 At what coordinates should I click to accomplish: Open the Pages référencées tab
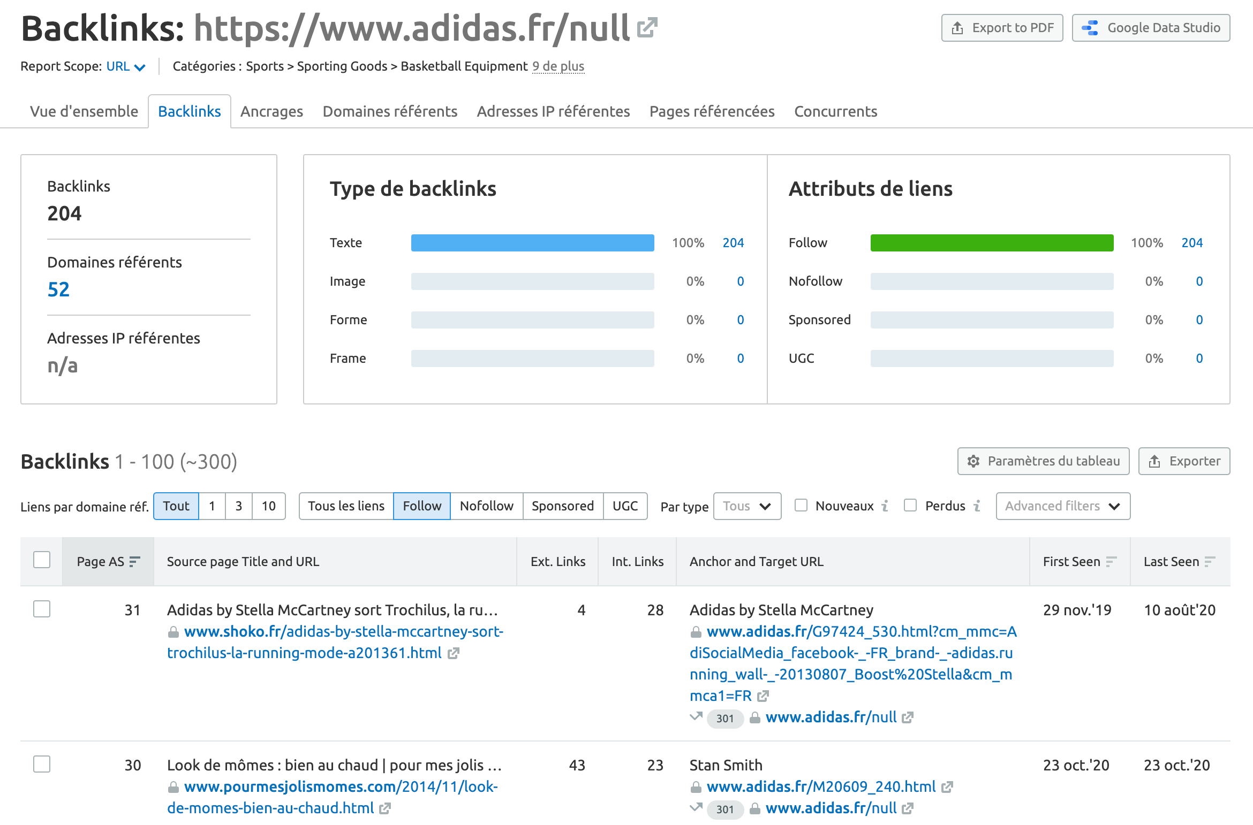pos(712,111)
